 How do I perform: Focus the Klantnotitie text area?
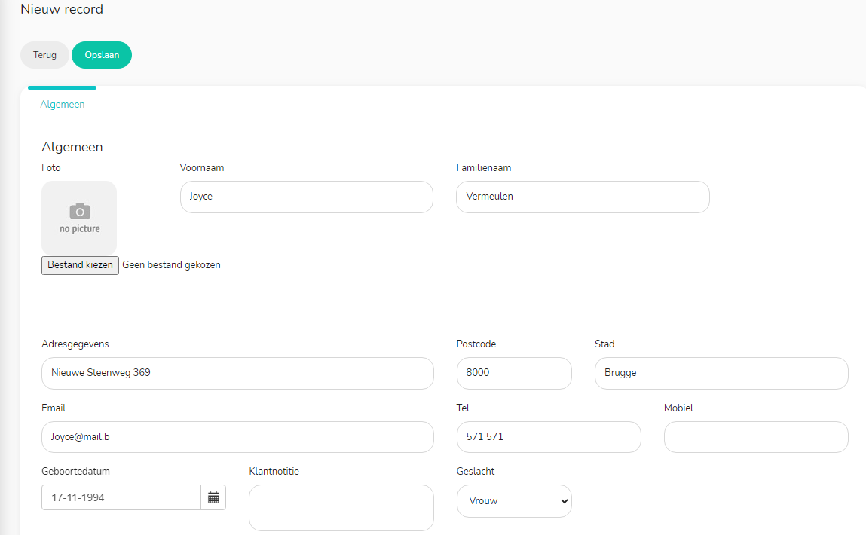click(341, 508)
